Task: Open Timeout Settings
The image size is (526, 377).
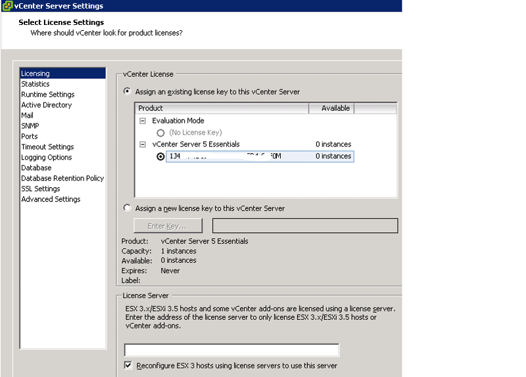Action: pyautogui.click(x=47, y=146)
